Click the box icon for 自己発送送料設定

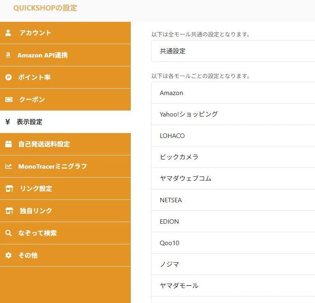(9, 144)
